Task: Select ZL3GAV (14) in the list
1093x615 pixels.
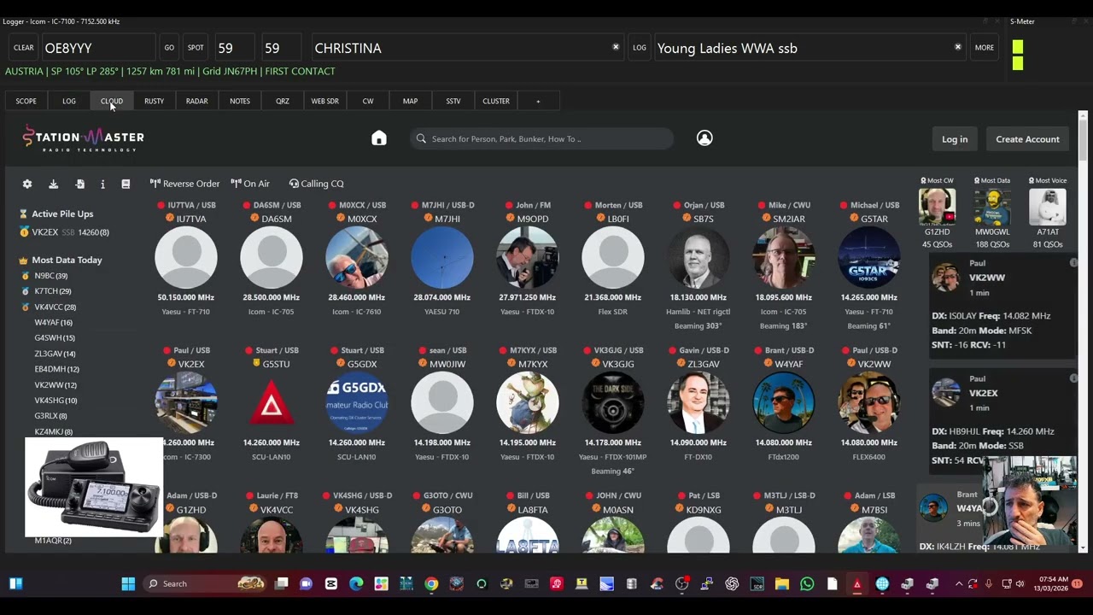Action: coord(55,354)
